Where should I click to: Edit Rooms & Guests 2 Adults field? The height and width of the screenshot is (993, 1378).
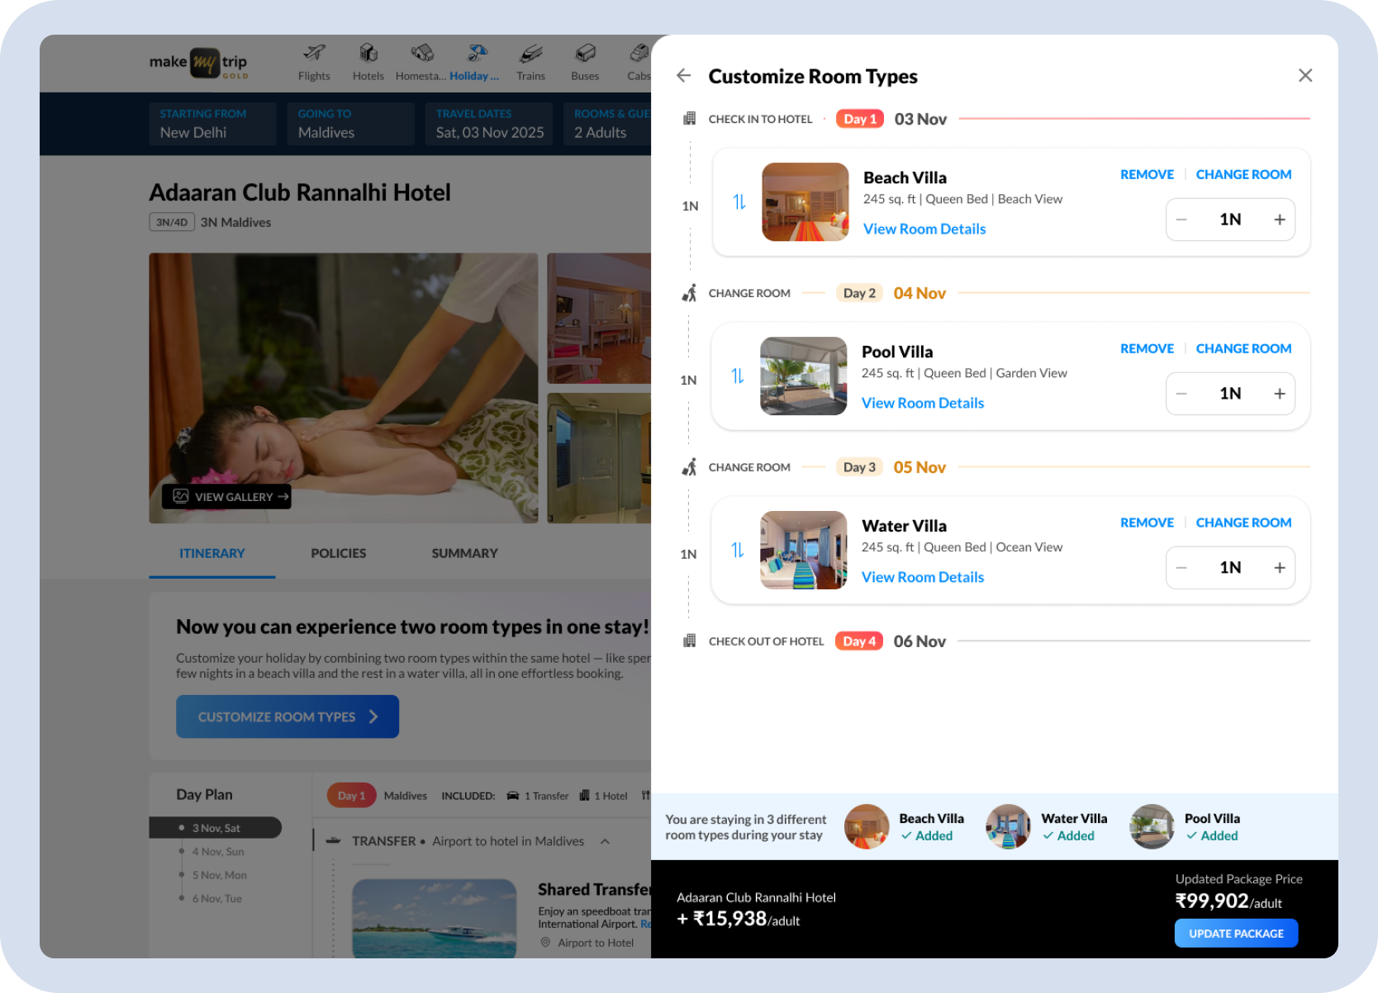click(607, 124)
